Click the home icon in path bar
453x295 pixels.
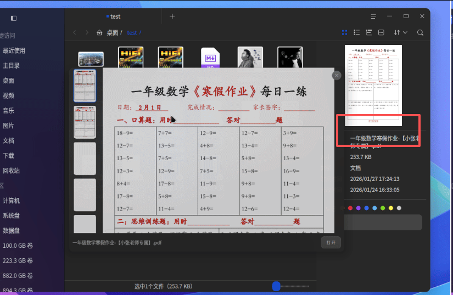[99, 32]
